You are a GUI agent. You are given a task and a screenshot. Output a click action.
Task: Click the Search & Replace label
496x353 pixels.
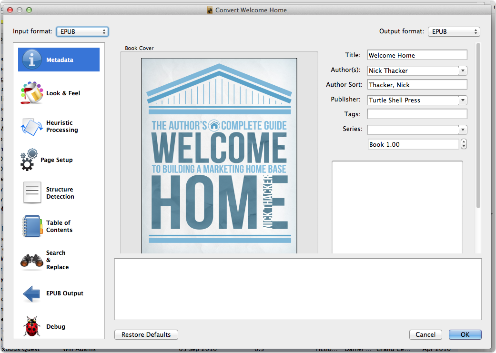pos(57,260)
